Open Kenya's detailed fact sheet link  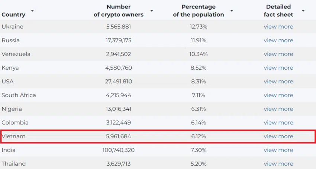coord(278,68)
